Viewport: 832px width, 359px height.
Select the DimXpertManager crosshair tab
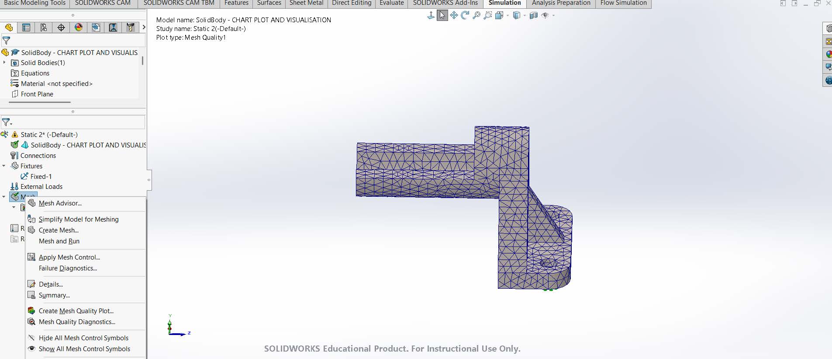[x=61, y=27]
